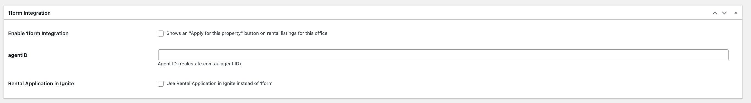The height and width of the screenshot is (103, 751).
Task: Click the small solid triangle toggle icon
Action: 736,13
